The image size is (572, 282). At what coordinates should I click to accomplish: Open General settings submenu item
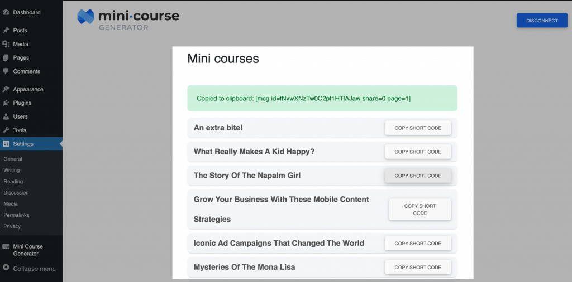pos(13,159)
